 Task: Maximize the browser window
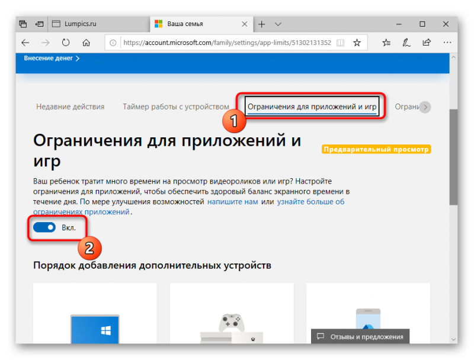pyautogui.click(x=422, y=24)
